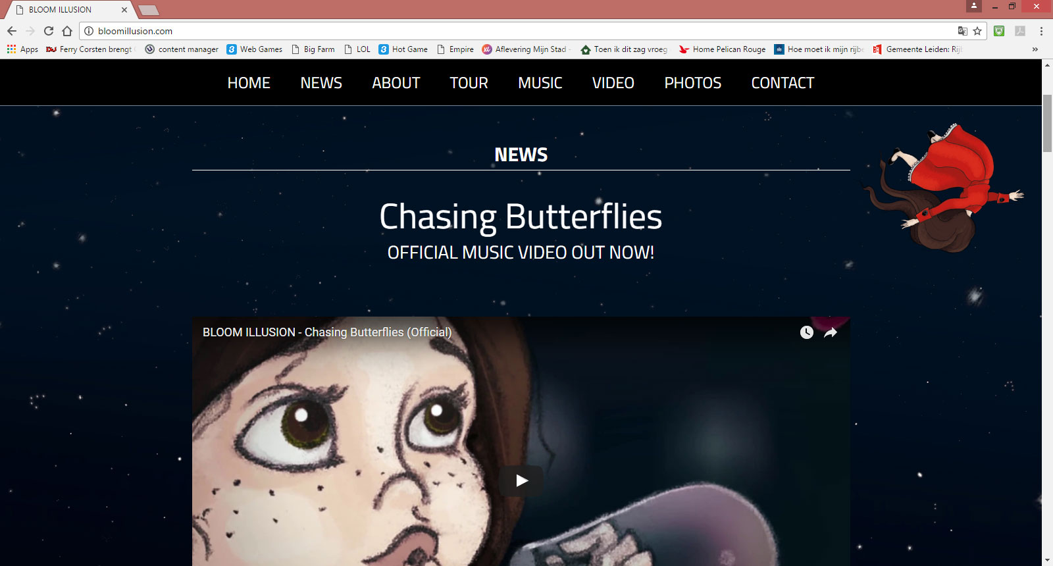Click the Chrome user profile icon

pyautogui.click(x=974, y=6)
